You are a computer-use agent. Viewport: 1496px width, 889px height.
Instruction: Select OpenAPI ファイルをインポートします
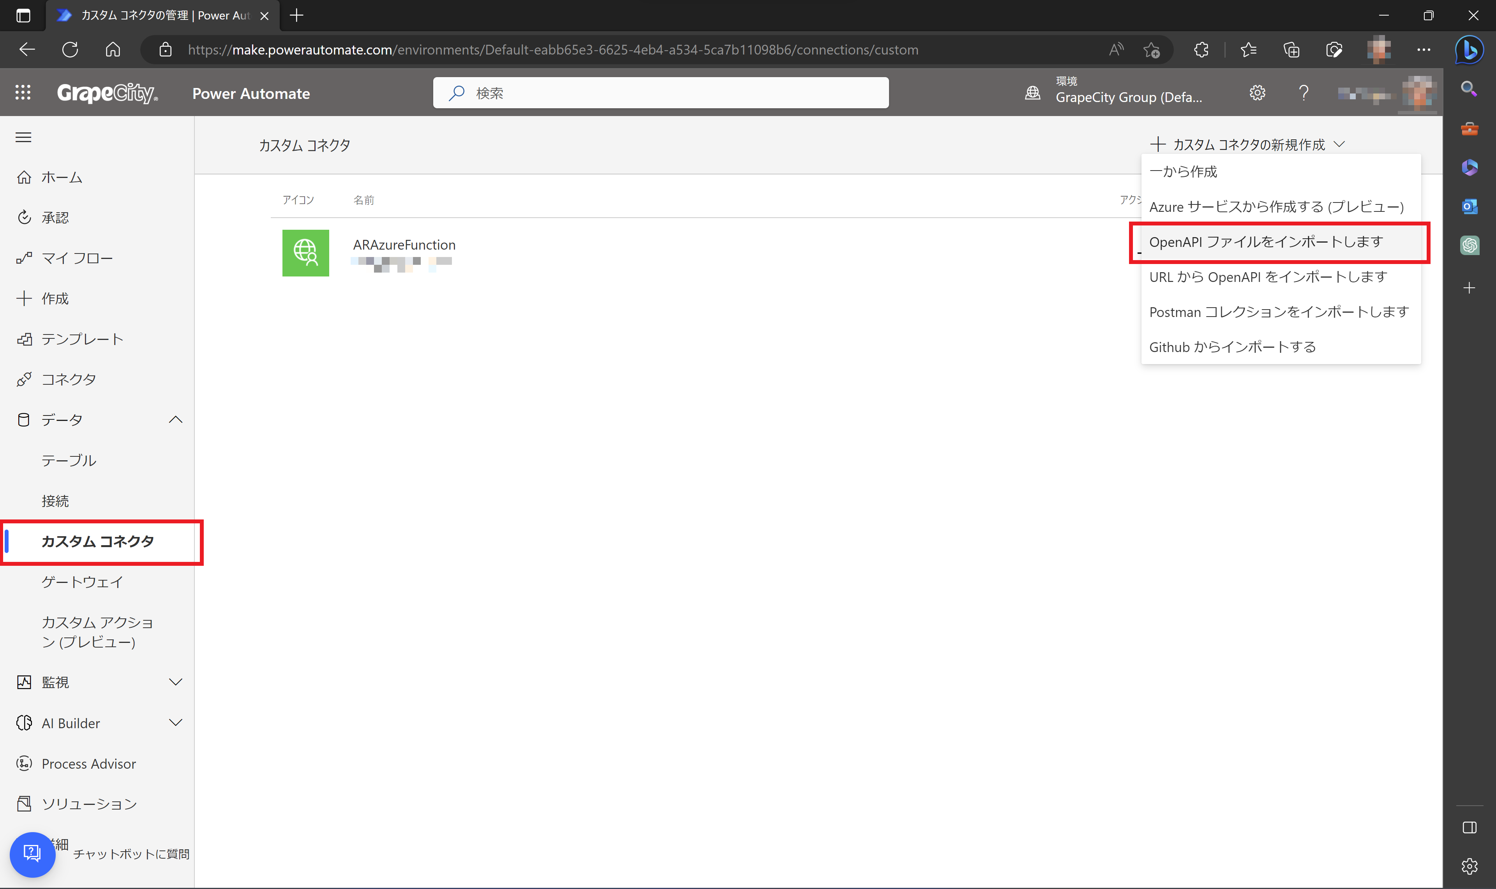pos(1281,241)
